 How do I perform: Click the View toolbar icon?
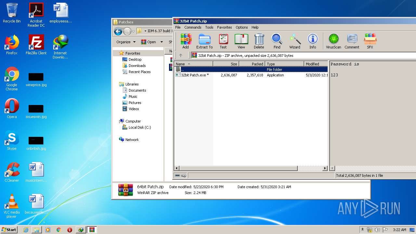(x=241, y=41)
